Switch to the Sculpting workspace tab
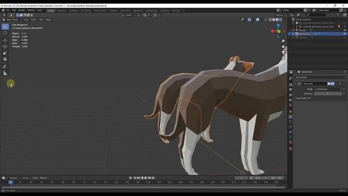 (x=73, y=11)
